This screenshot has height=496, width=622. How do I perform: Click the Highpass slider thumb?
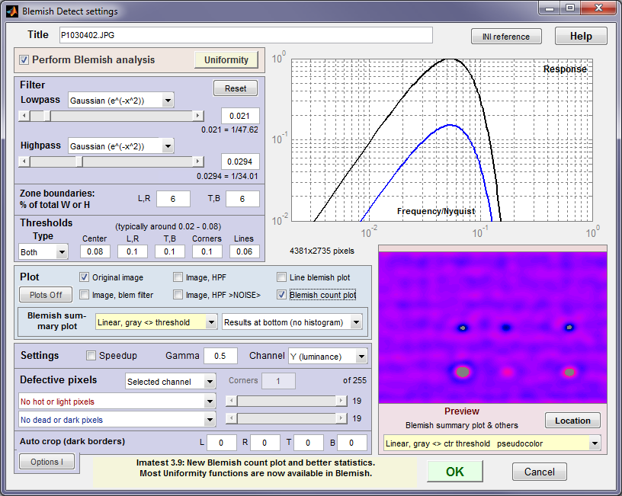point(79,162)
